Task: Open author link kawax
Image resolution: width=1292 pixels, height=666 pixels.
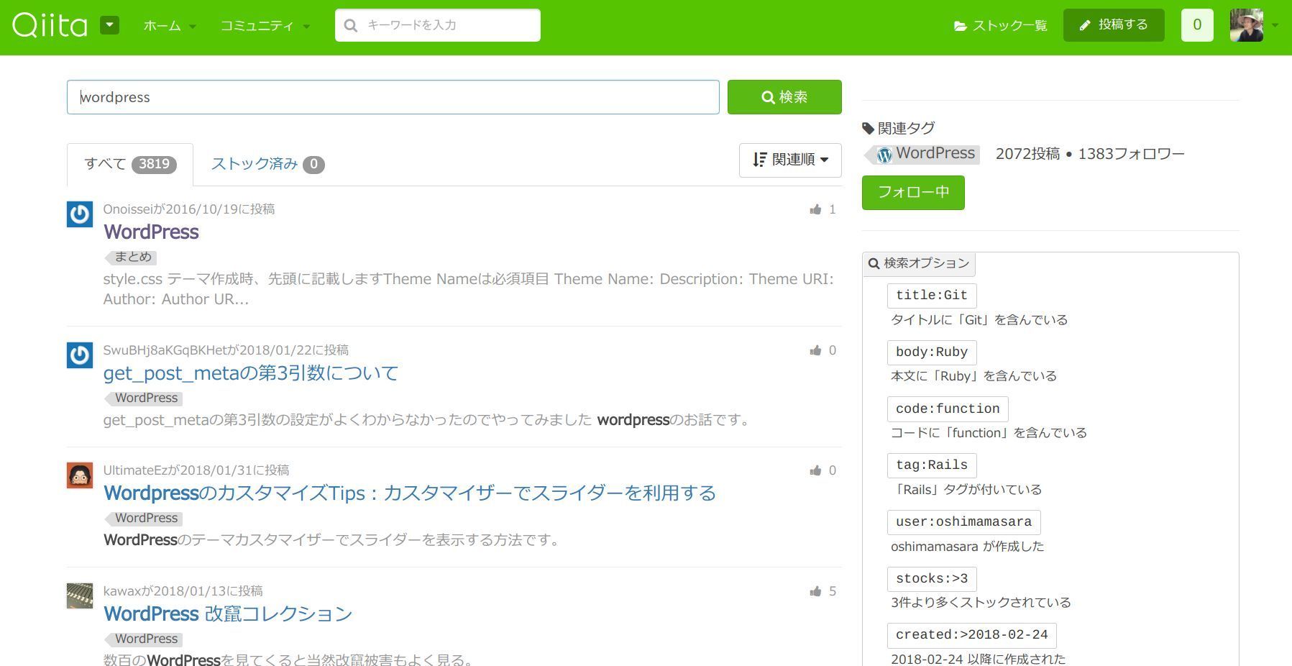Action: click(x=122, y=591)
